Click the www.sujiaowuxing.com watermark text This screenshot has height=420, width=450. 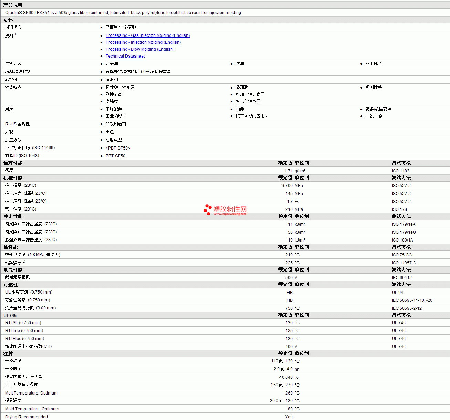click(230, 214)
